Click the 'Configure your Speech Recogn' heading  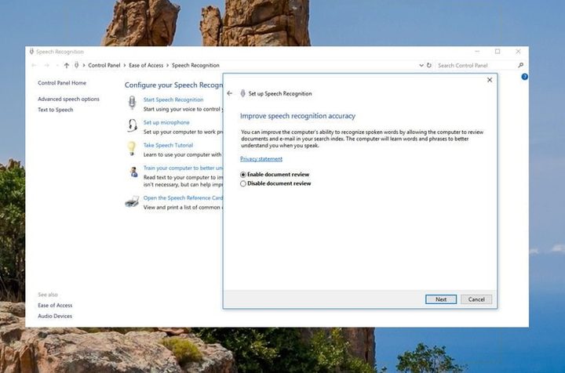(174, 85)
